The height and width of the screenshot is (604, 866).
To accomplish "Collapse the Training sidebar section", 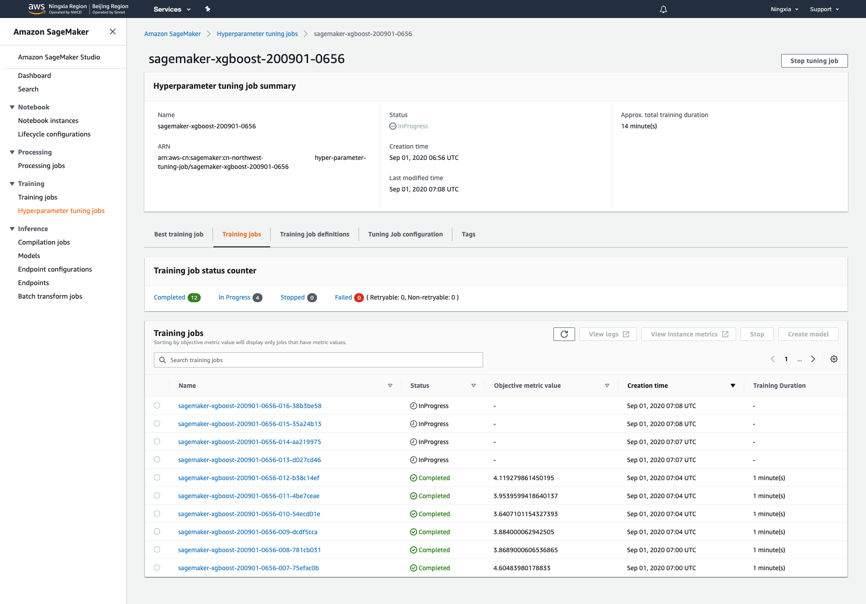I will point(12,184).
